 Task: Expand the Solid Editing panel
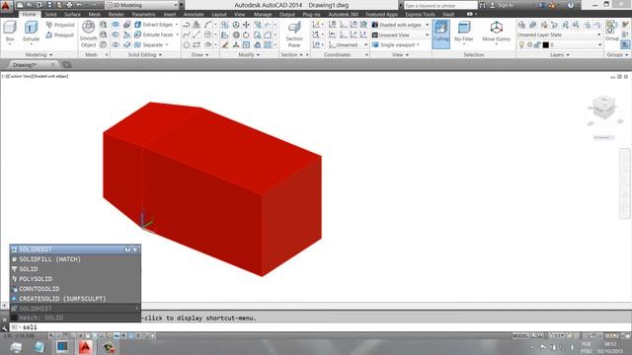pos(145,54)
